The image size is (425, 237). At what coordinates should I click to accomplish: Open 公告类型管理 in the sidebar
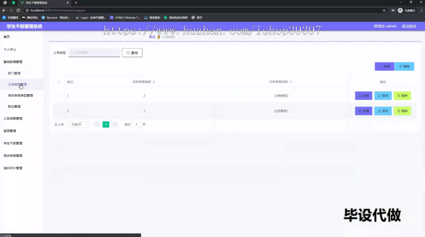17,84
